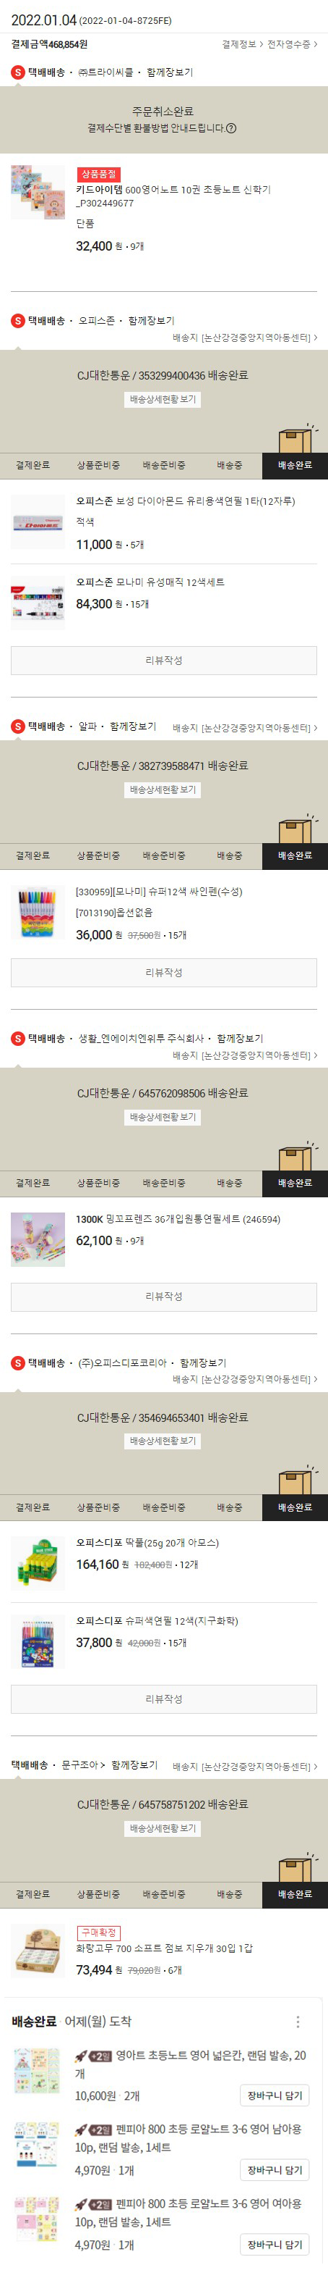This screenshot has width=328, height=2278.
Task: Select 결제완료 step in the 382739588471 progress bar
Action: [33, 856]
